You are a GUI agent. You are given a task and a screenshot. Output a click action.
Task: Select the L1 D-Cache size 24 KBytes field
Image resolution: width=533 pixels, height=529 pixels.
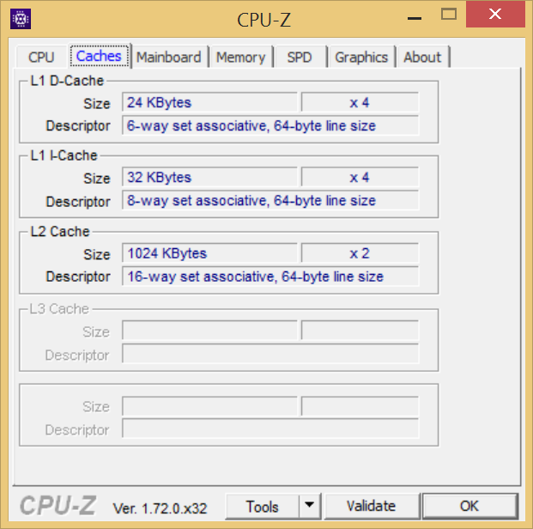pos(209,102)
